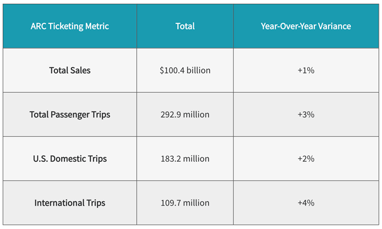Select the 292.9 million total cell
The width and height of the screenshot is (382, 229).
pyautogui.click(x=185, y=114)
